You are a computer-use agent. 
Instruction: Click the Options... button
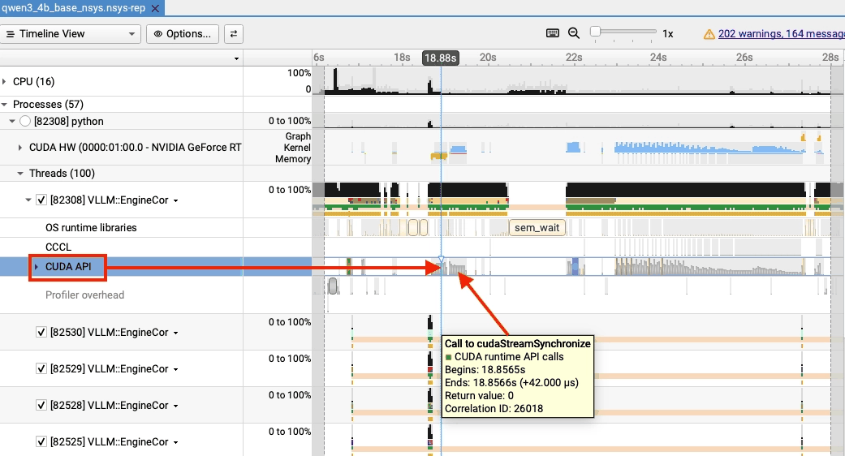[183, 34]
